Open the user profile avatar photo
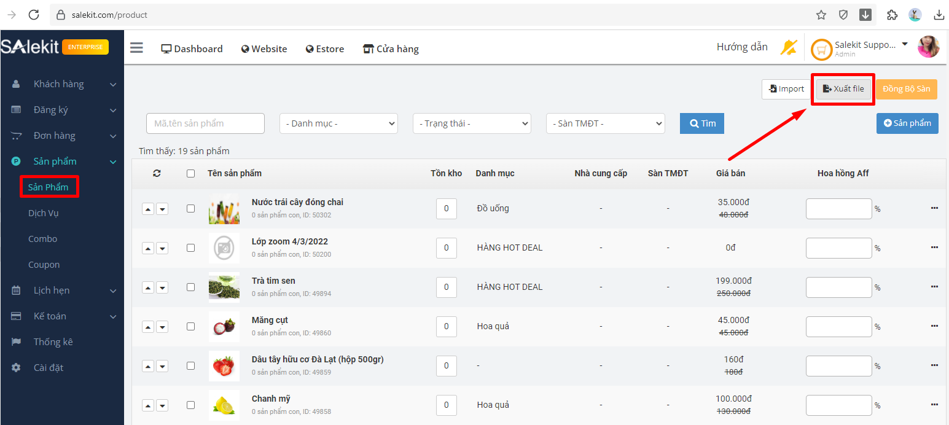Image resolution: width=949 pixels, height=425 pixels. click(x=928, y=47)
